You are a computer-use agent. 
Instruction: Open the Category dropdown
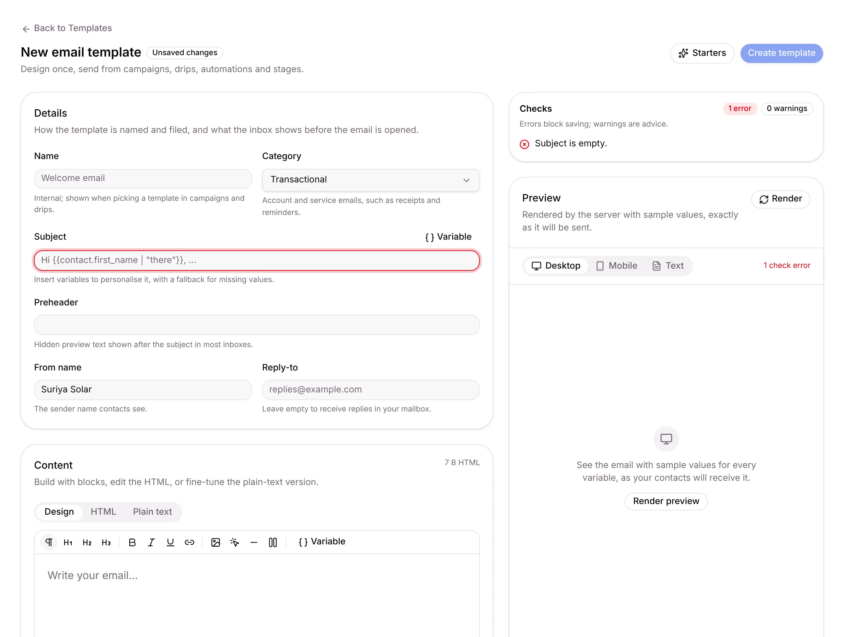(371, 180)
